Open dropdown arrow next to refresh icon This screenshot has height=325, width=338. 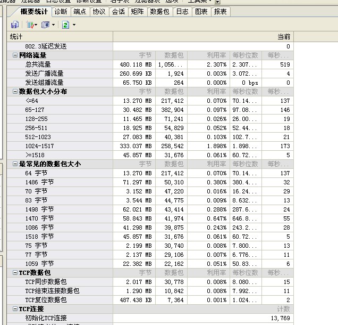tap(74, 25)
